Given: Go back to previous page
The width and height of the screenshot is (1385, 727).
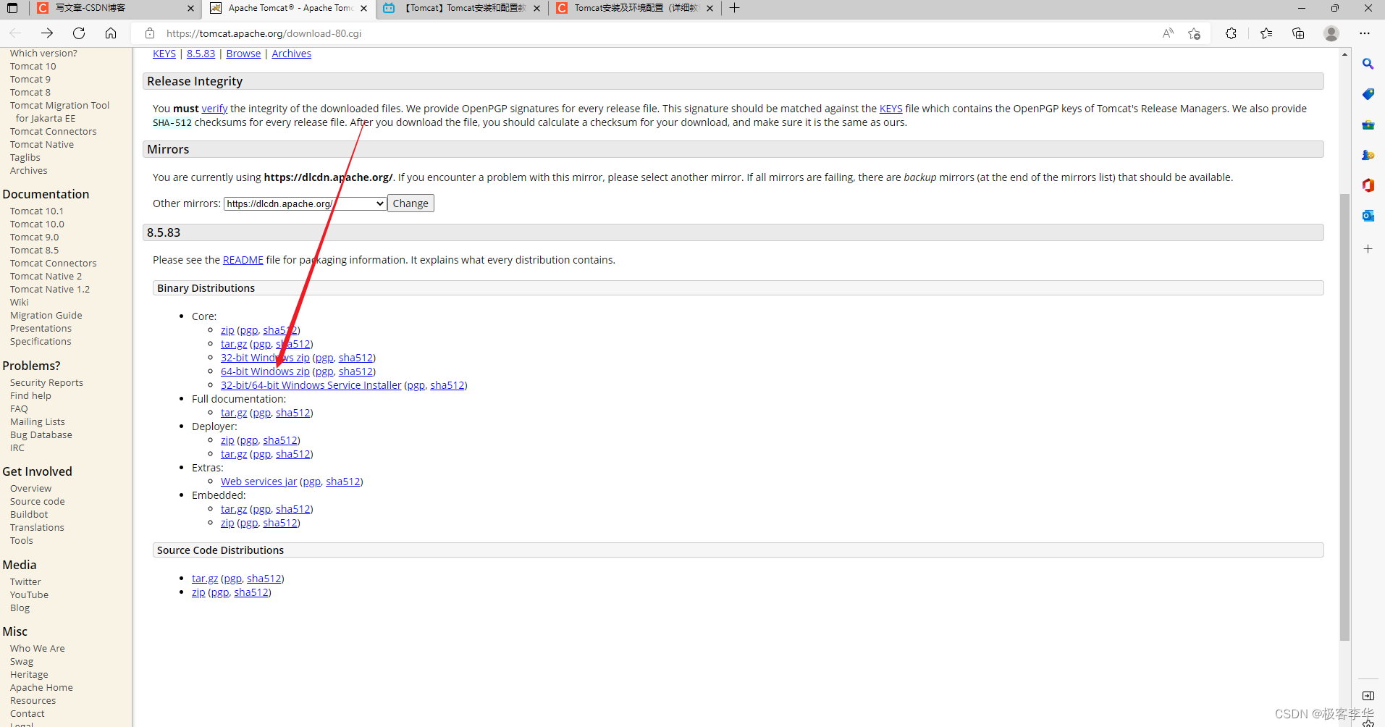Looking at the screenshot, I should [15, 33].
